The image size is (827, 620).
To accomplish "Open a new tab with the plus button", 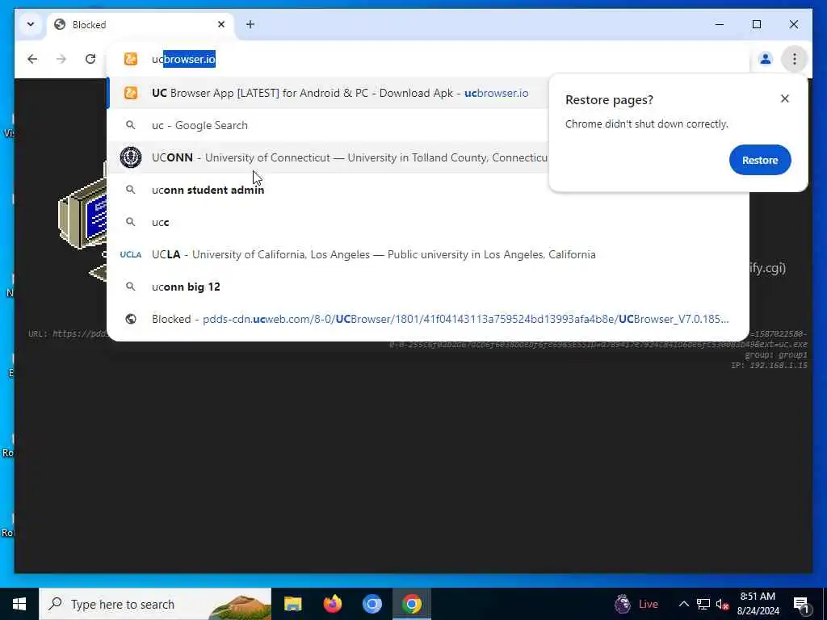I will tap(250, 24).
